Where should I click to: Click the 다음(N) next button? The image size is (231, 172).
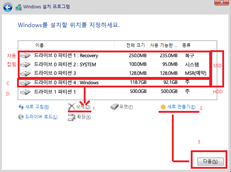[210, 162]
